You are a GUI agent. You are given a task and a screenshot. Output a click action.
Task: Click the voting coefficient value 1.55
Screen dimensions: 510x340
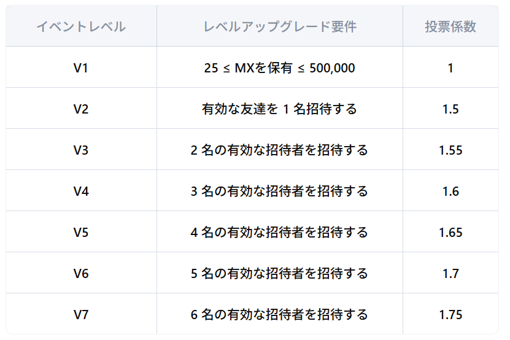click(450, 150)
